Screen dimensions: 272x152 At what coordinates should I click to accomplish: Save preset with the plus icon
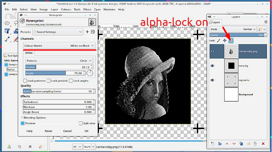click(x=87, y=32)
